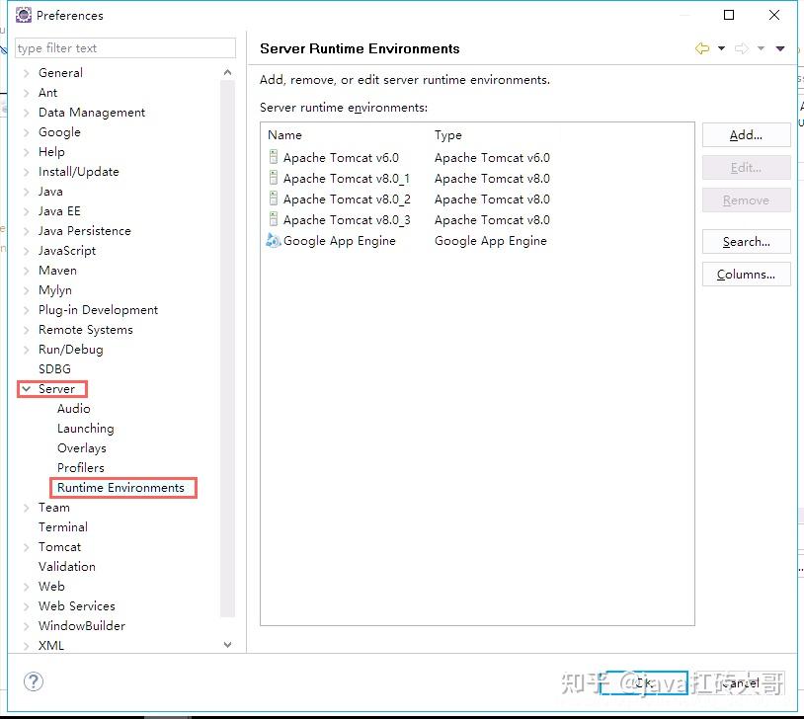Select the Remote Systems category
Image resolution: width=804 pixels, height=719 pixels.
point(86,330)
